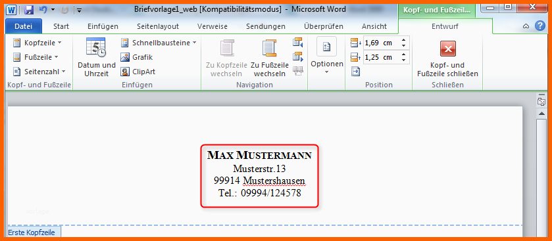Select the Sendungen tab
The width and height of the screenshot is (552, 241).
(x=266, y=26)
